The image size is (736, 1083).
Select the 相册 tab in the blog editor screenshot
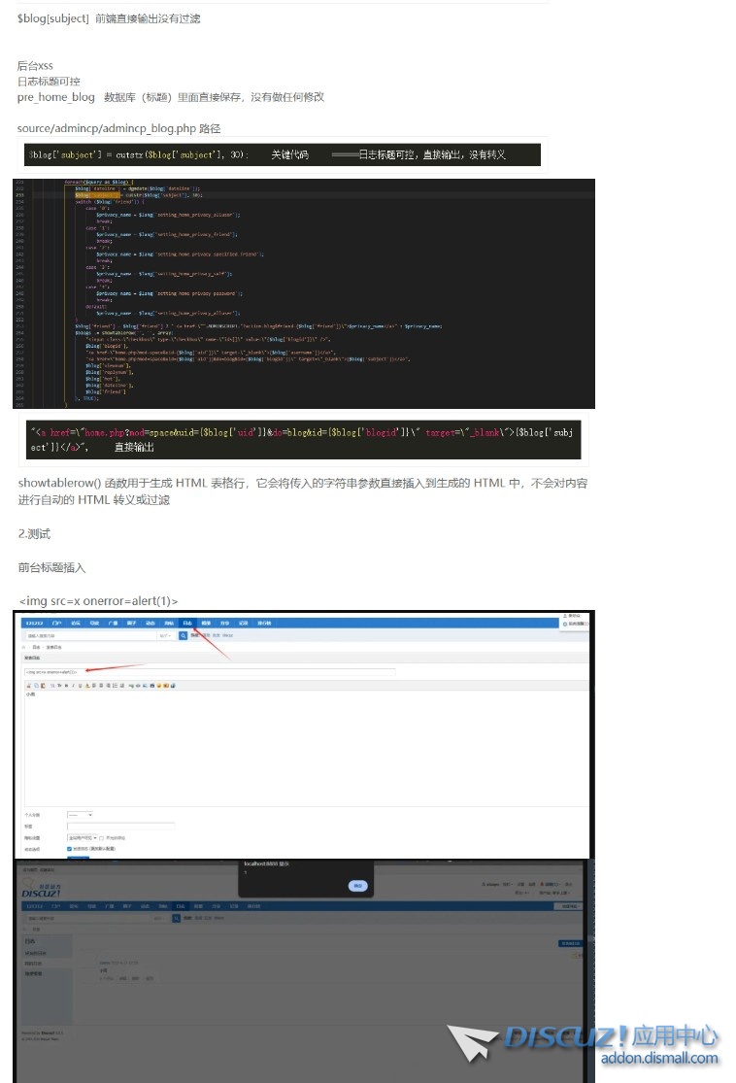coord(206,623)
